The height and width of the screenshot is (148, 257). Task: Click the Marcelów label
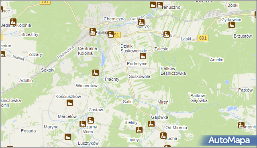67,116
